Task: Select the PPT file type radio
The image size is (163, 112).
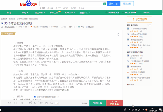Action: click(56, 8)
